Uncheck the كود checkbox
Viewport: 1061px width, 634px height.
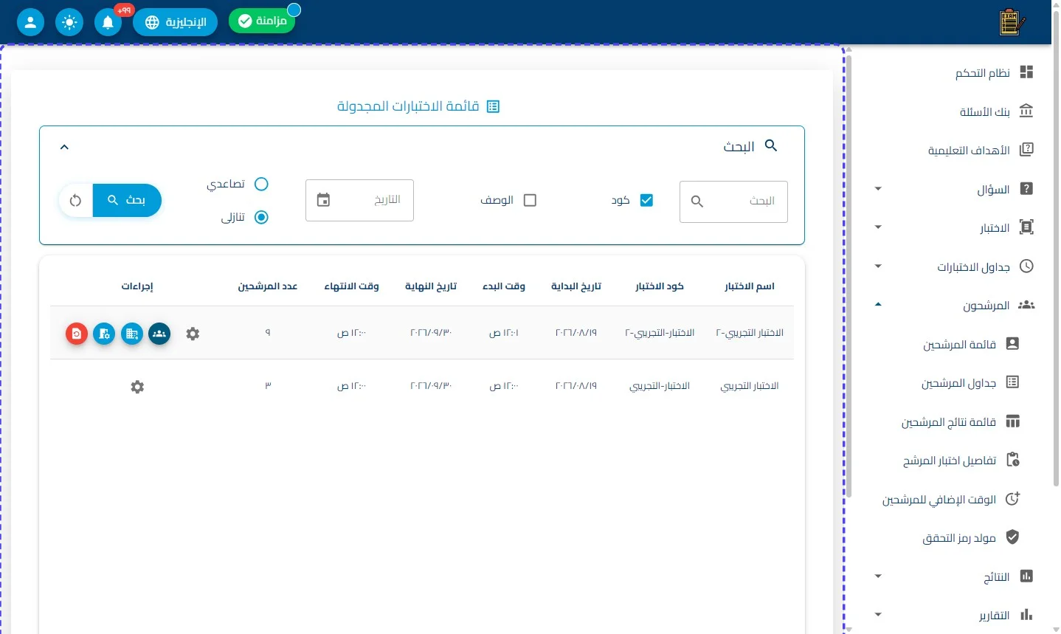(646, 200)
